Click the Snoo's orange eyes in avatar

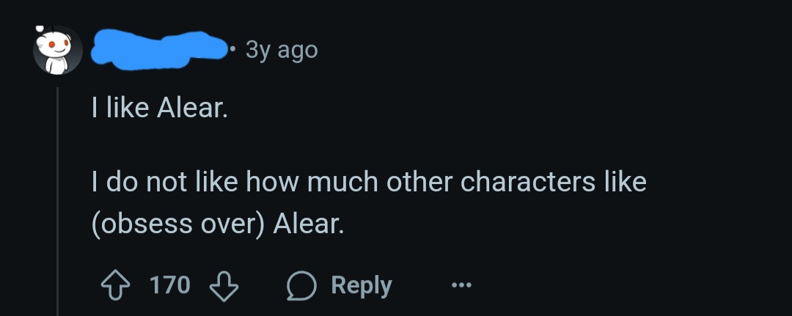[56, 45]
